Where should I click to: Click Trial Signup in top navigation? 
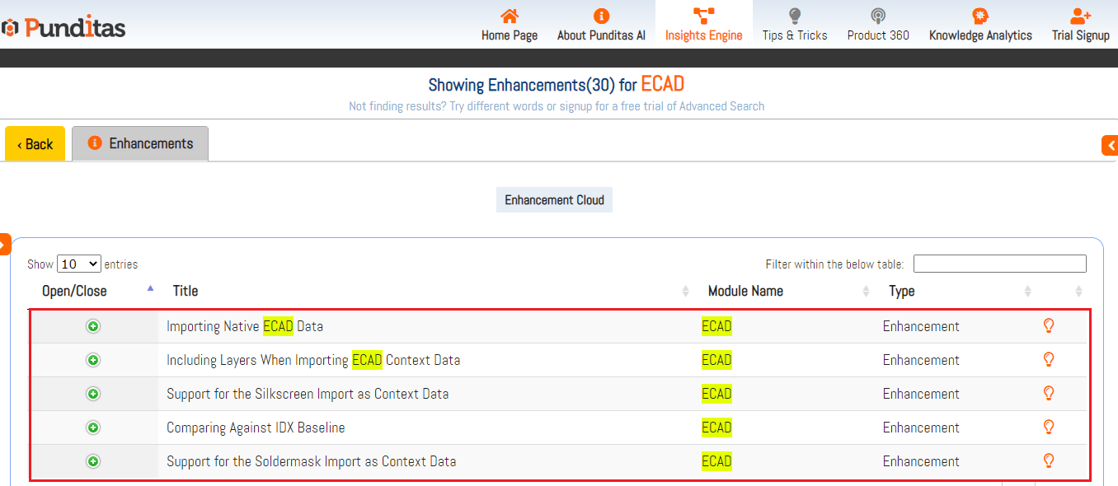(x=1080, y=26)
